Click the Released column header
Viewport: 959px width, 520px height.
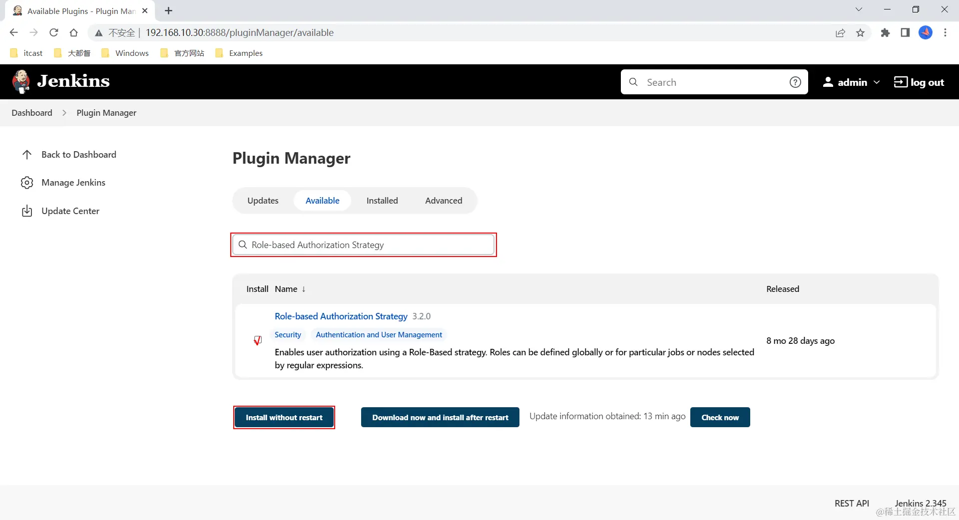(783, 289)
